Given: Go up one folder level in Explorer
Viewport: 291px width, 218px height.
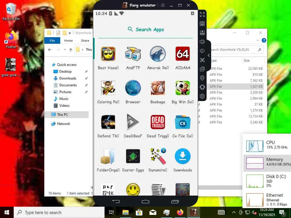Looking at the screenshot, I should click(x=71, y=50).
